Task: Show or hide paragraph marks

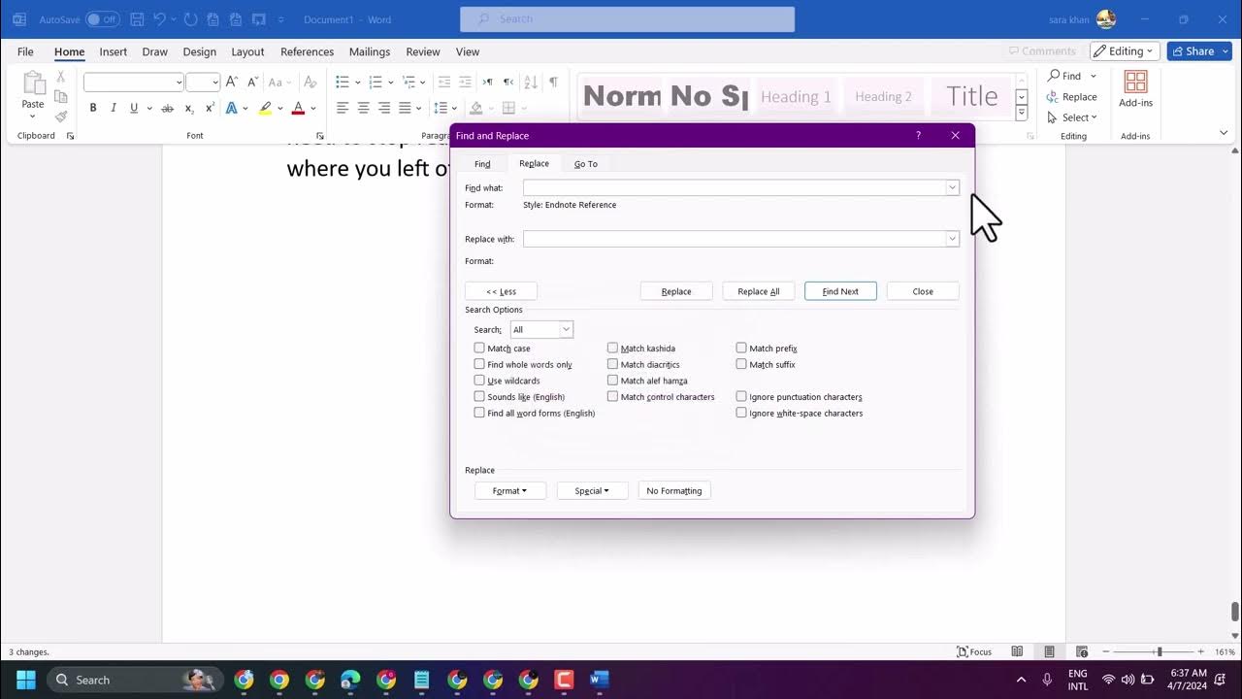Action: point(552,83)
